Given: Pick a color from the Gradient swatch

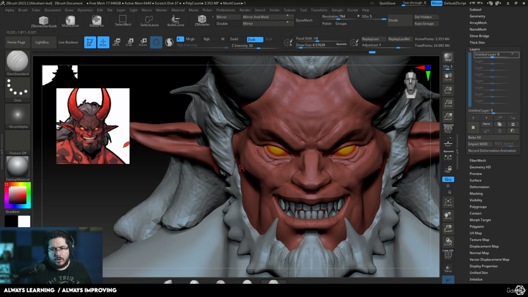Looking at the screenshot, I should coord(17,195).
